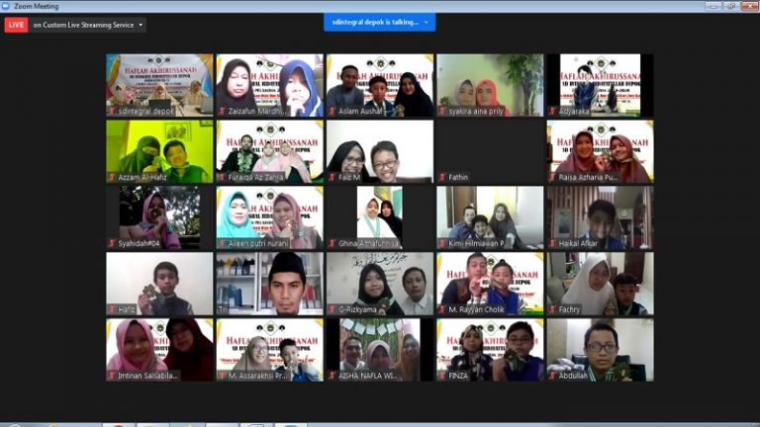
Task: Click muted mic icon beside M. Assarakhsi Pr
Action: [x=222, y=376]
